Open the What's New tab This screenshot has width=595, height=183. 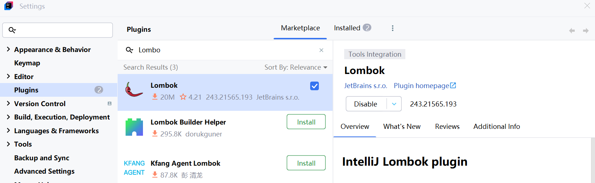coord(402,127)
